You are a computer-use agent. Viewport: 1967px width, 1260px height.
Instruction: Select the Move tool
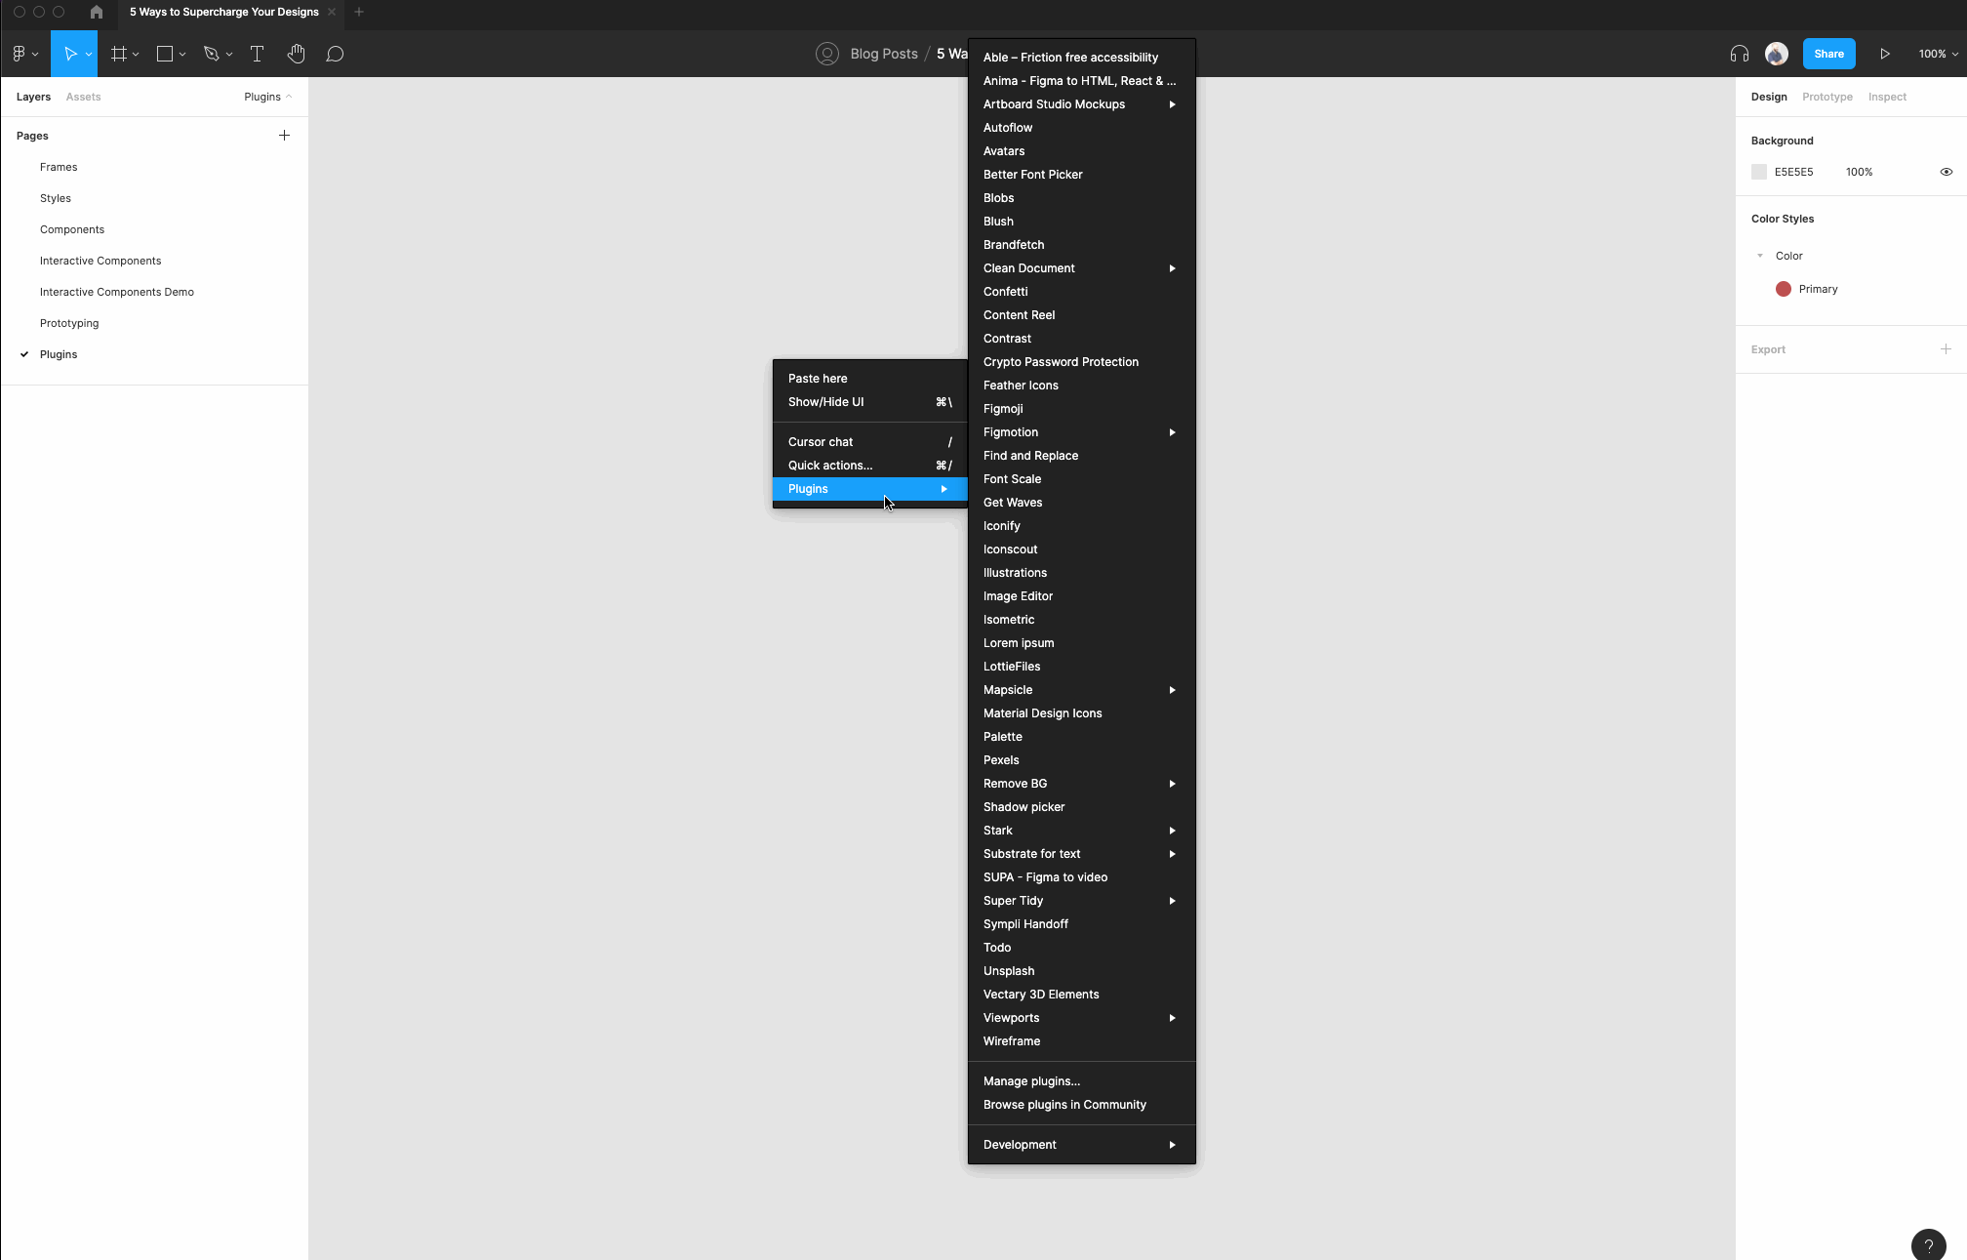[69, 54]
